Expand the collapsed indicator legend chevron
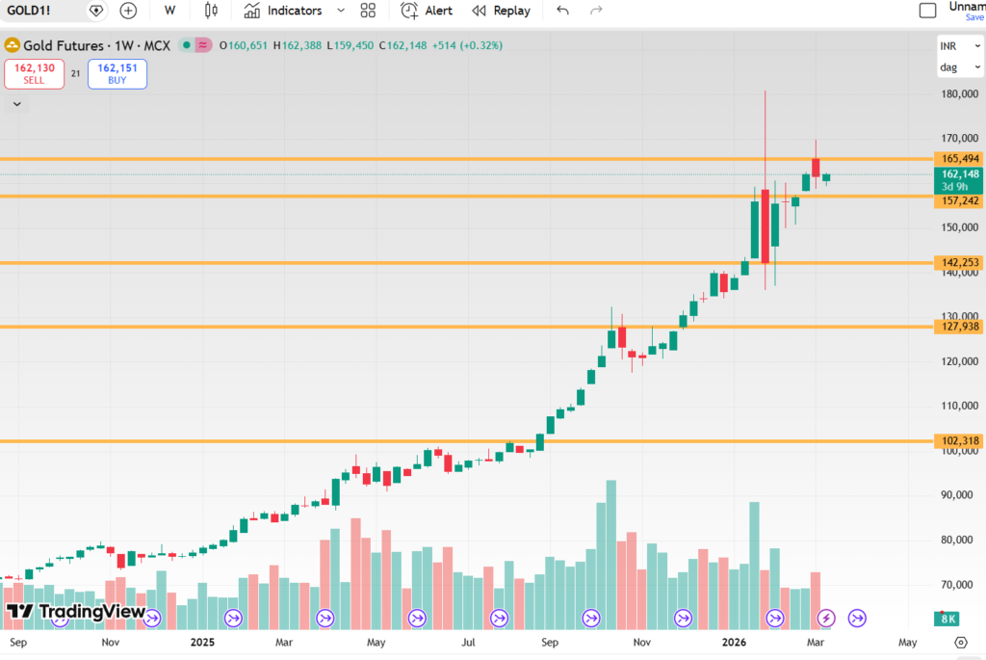Viewport: 986px width, 660px height. pos(16,103)
